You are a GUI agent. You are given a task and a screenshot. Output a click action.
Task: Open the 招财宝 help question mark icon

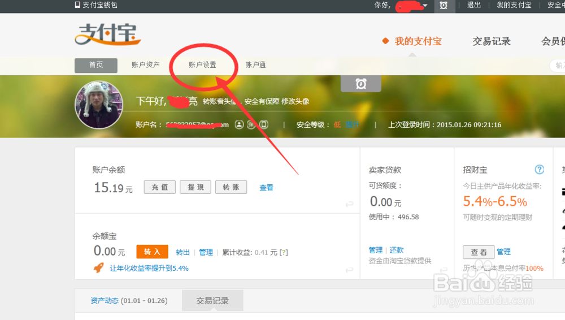point(539,169)
